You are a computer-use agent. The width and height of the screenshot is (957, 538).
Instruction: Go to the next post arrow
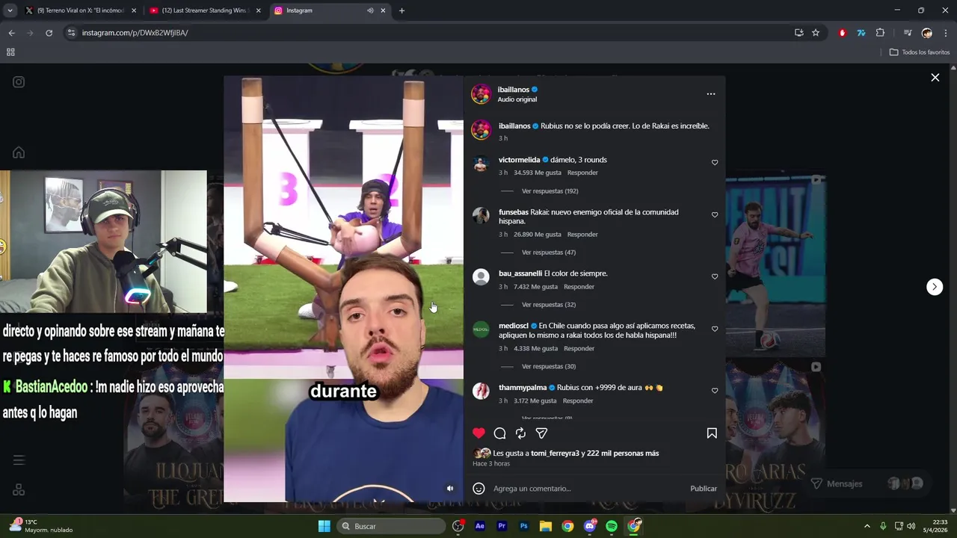pyautogui.click(x=935, y=287)
